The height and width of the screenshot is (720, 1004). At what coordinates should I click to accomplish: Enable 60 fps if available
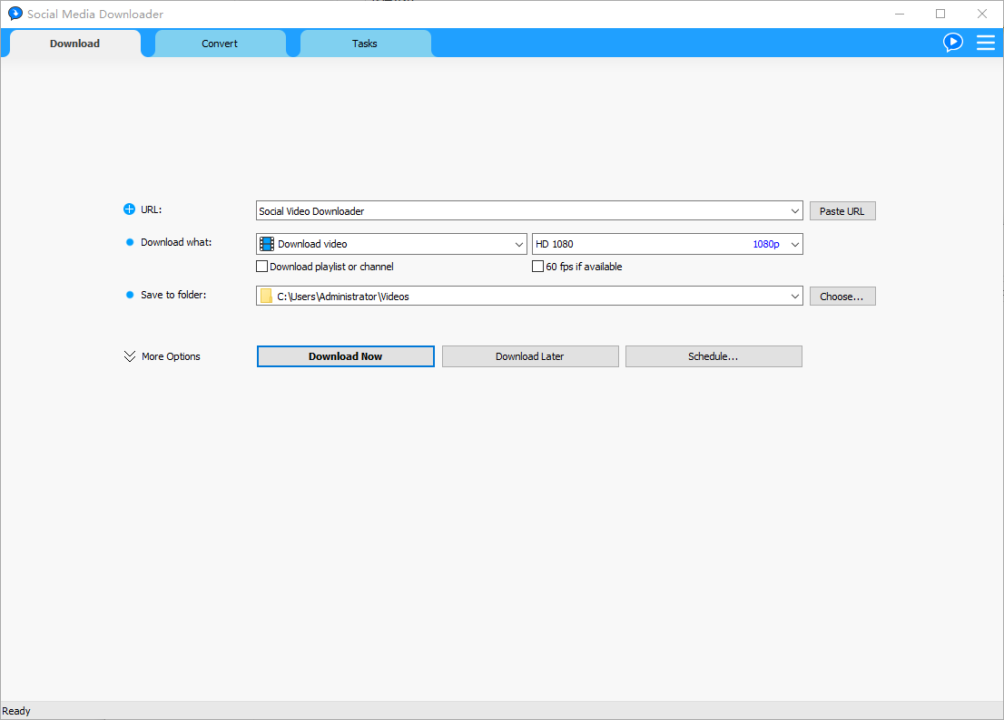537,266
